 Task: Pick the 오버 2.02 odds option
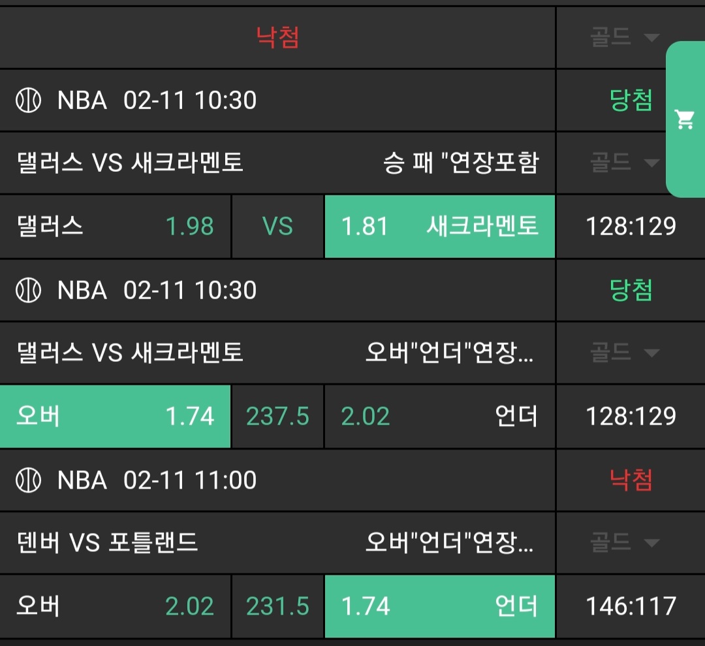point(115,606)
